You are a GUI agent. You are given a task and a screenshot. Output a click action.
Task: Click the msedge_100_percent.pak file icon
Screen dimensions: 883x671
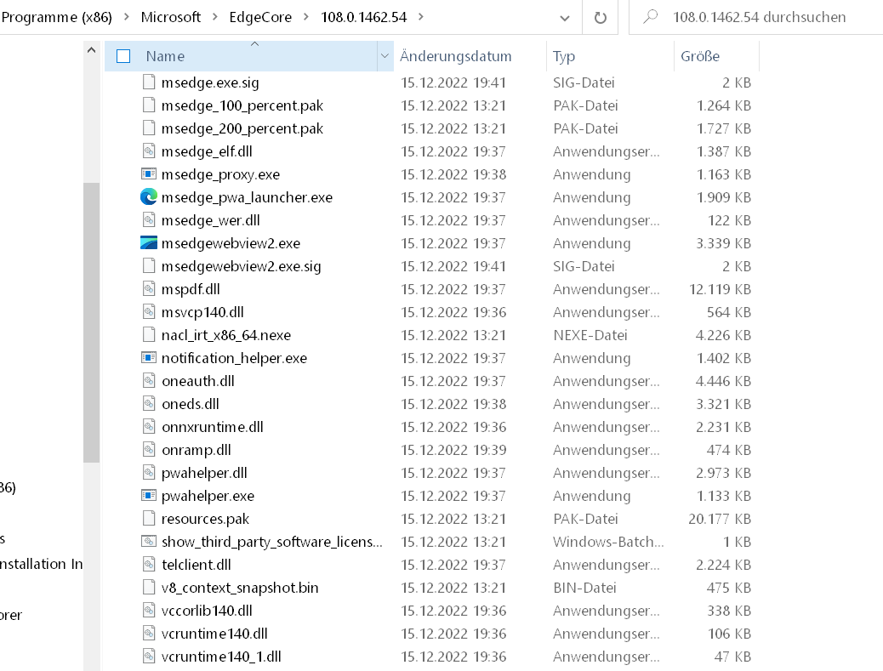pos(149,105)
